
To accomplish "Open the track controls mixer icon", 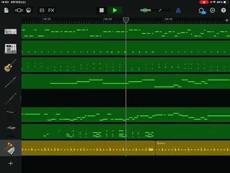I will [42, 11].
